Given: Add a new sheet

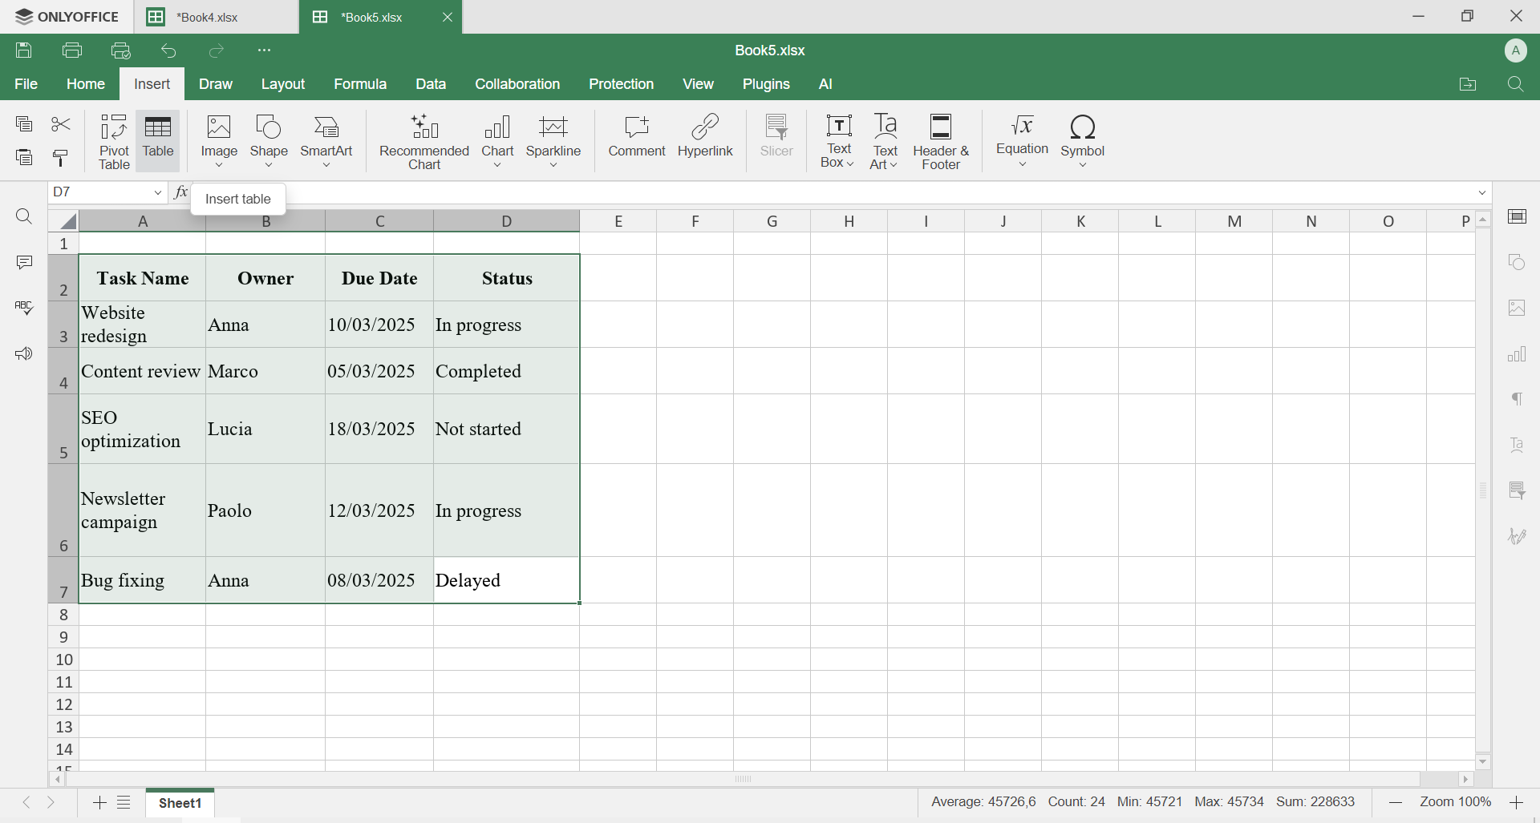Looking at the screenshot, I should [98, 803].
